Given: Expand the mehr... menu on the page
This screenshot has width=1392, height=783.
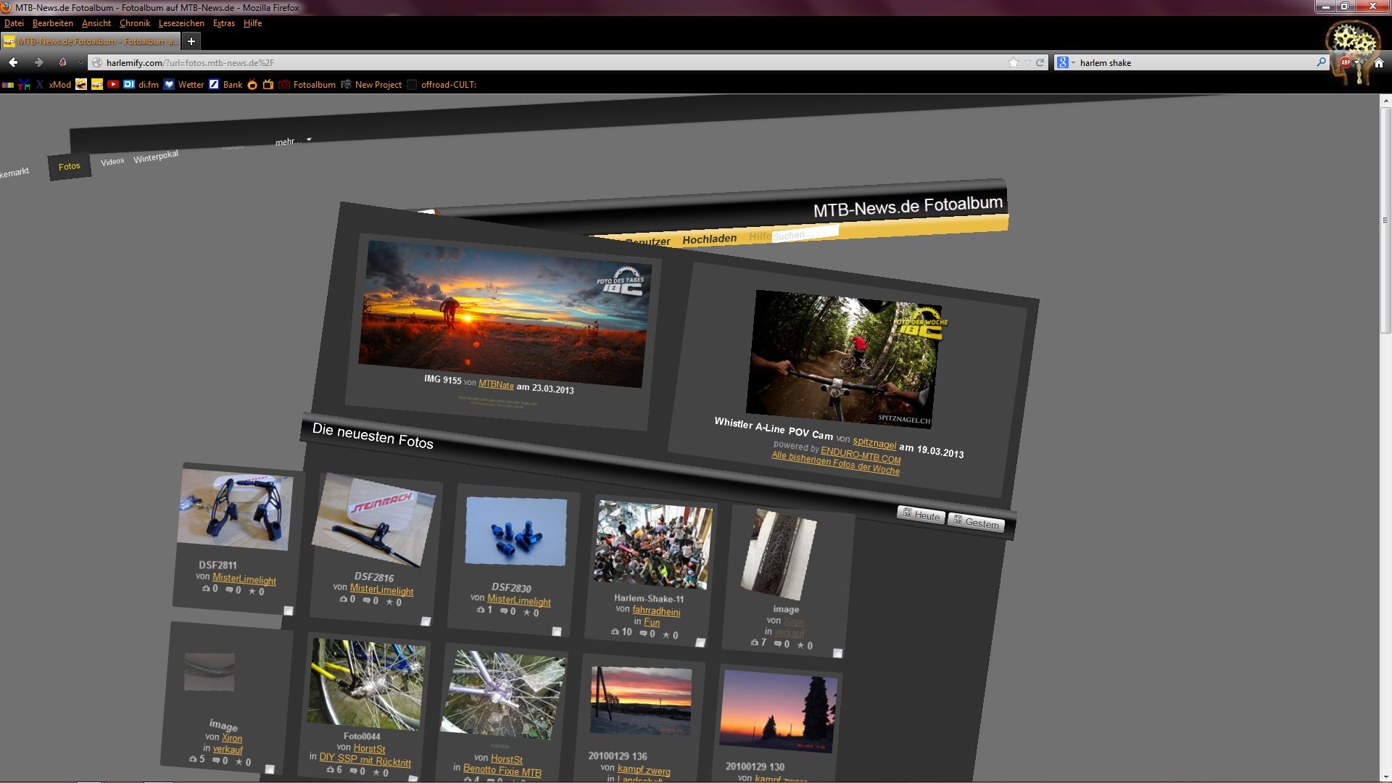Looking at the screenshot, I should [293, 141].
